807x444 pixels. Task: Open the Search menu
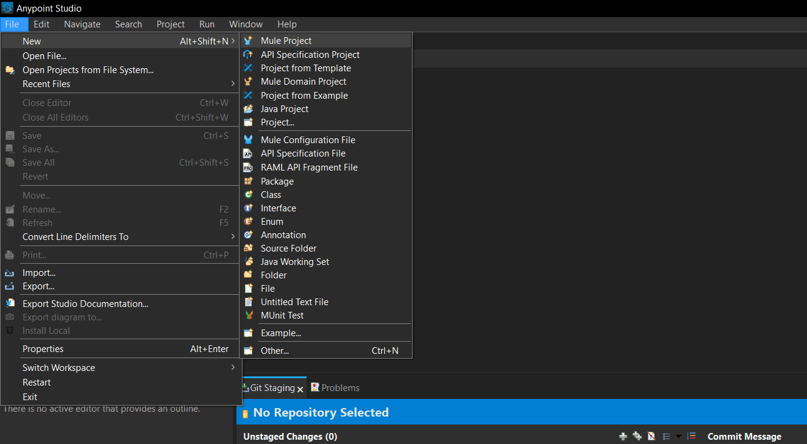129,24
